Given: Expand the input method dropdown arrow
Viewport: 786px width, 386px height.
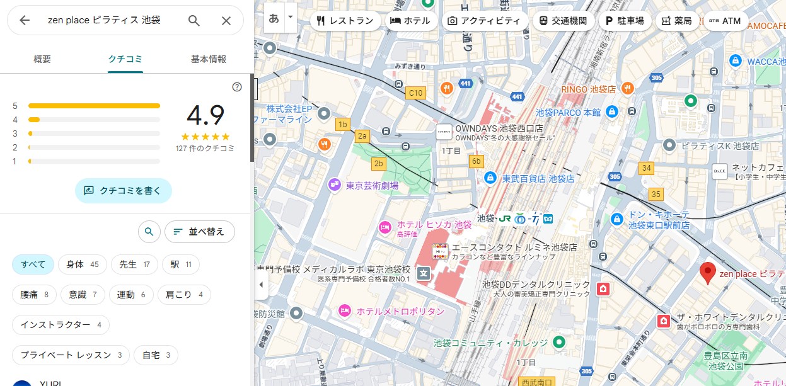Looking at the screenshot, I should click(291, 18).
